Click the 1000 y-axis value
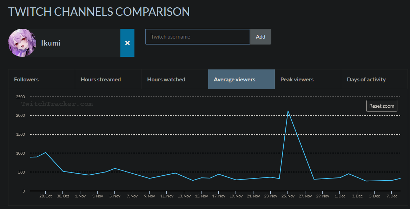 click(x=20, y=153)
